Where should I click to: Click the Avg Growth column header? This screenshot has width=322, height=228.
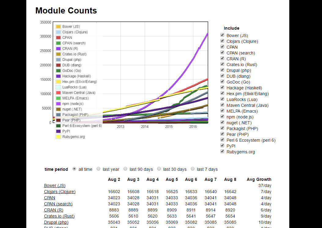click(259, 179)
